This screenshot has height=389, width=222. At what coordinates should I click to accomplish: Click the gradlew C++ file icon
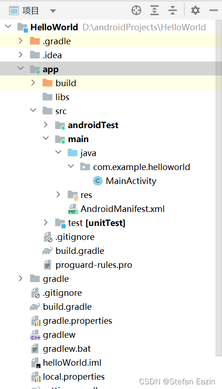click(x=35, y=335)
